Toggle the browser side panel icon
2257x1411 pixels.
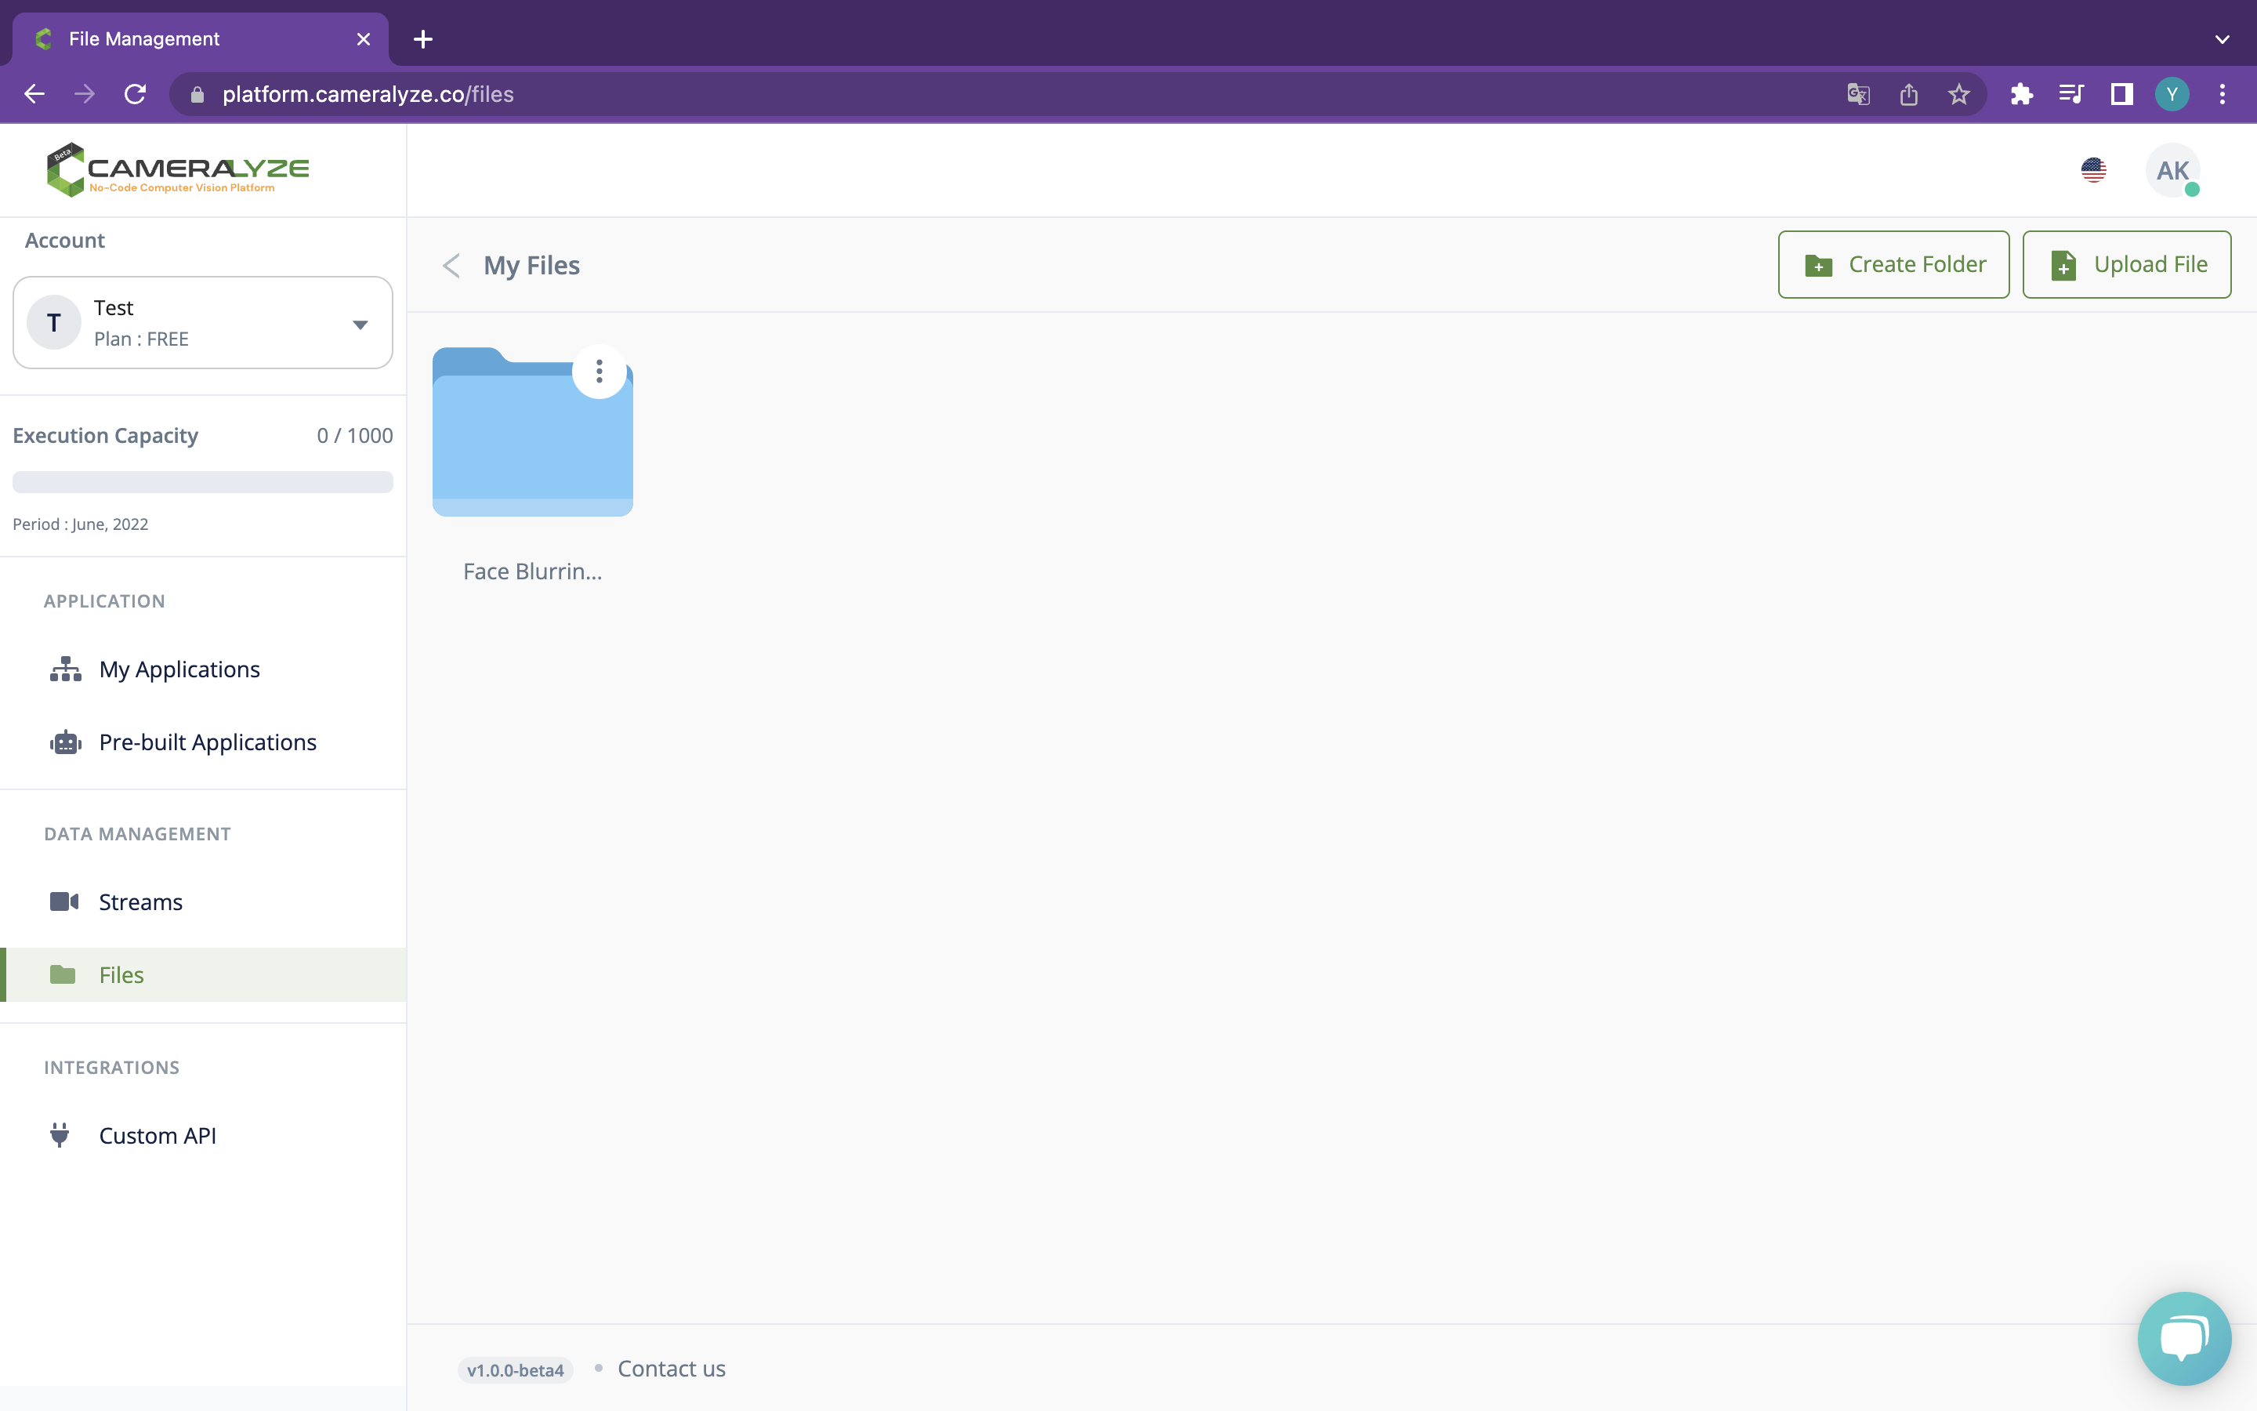point(2121,94)
